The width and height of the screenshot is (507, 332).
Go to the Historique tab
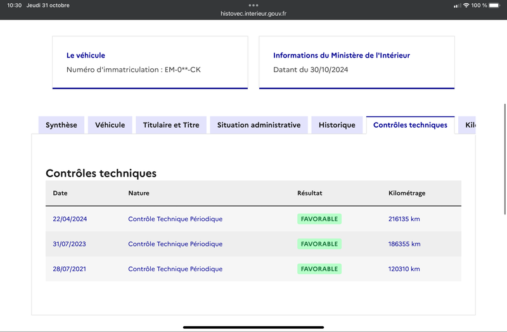pos(337,125)
